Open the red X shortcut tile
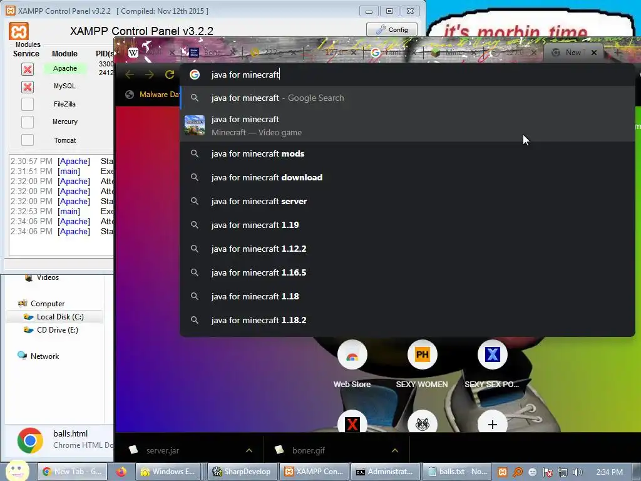 pos(352,423)
